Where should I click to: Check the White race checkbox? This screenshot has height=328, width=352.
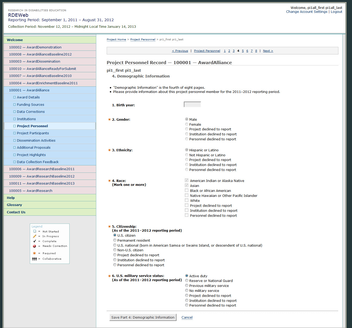(187, 201)
